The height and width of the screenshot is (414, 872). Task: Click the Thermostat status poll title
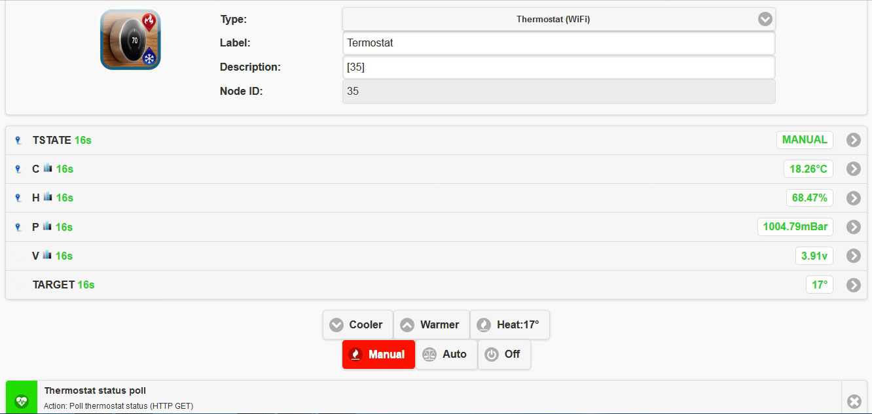tap(95, 390)
